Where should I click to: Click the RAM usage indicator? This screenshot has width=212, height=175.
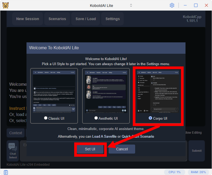[198, 172]
